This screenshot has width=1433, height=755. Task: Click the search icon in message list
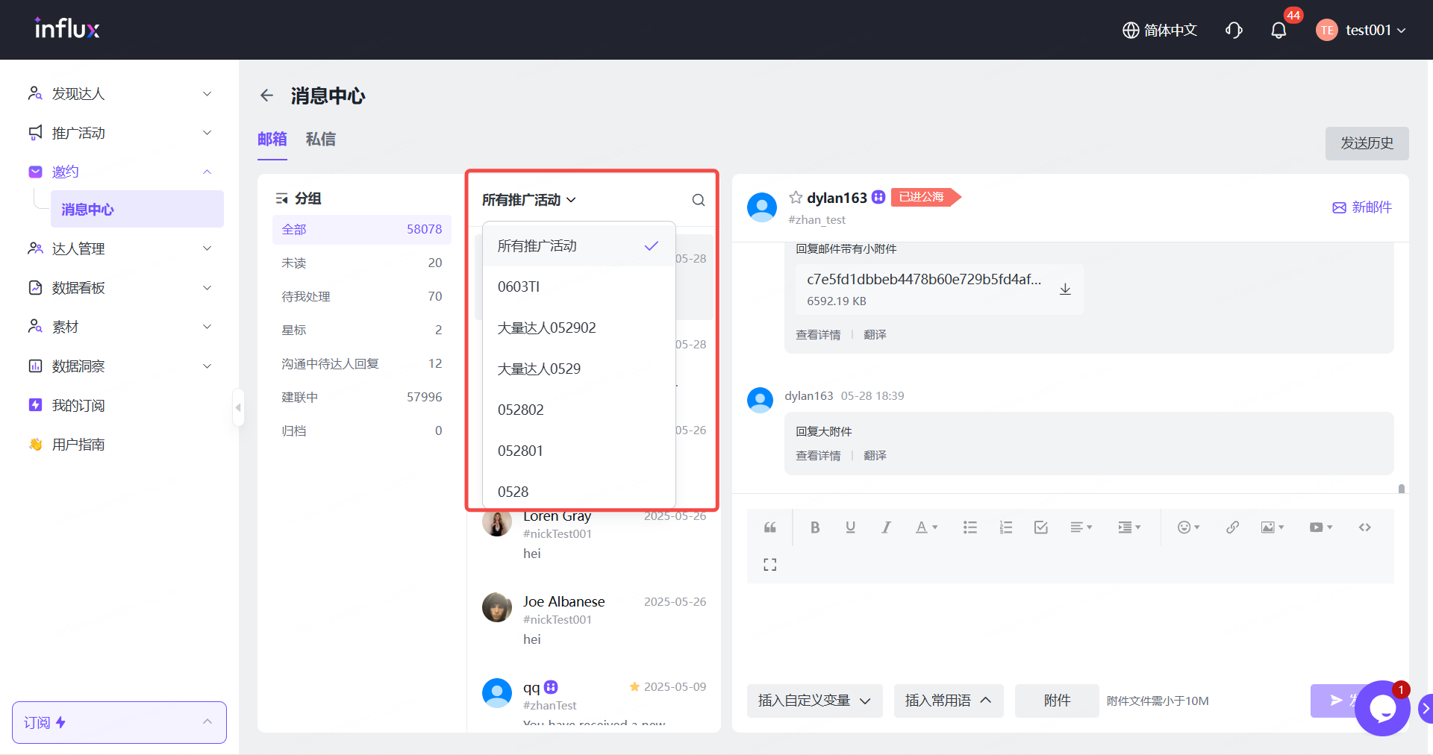(x=698, y=200)
